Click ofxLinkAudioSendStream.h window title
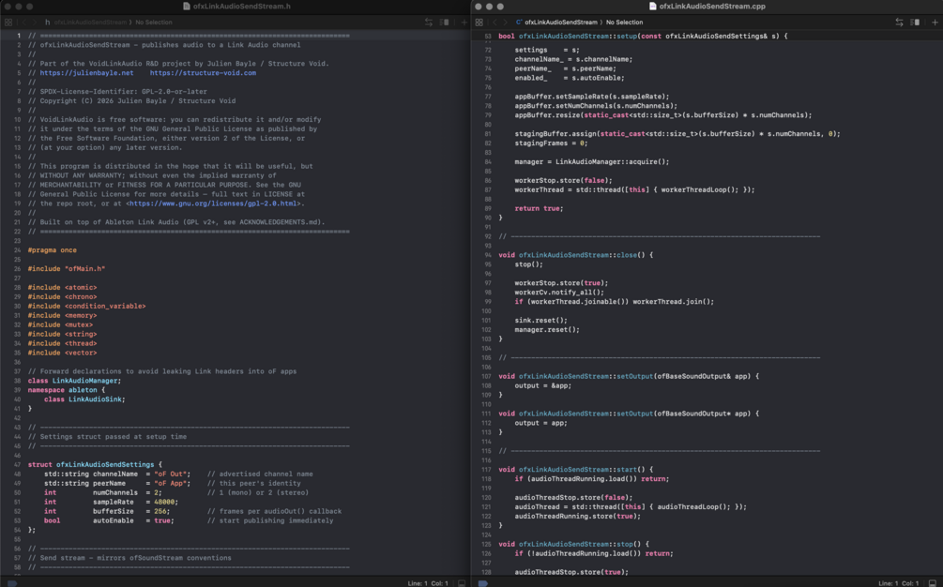Image resolution: width=943 pixels, height=587 pixels. click(242, 6)
